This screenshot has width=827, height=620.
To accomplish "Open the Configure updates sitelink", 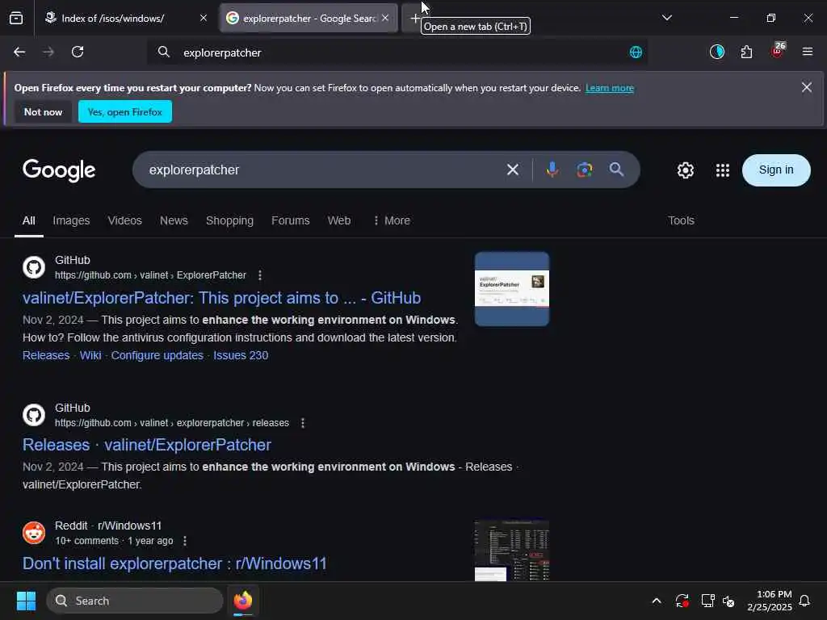I will 157,355.
